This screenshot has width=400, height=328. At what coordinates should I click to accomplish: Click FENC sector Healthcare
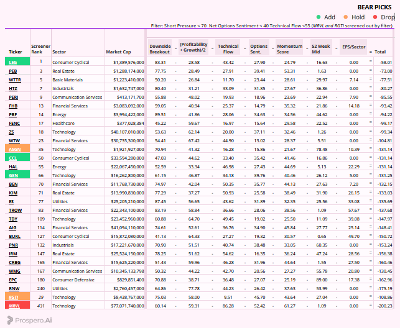63,123
